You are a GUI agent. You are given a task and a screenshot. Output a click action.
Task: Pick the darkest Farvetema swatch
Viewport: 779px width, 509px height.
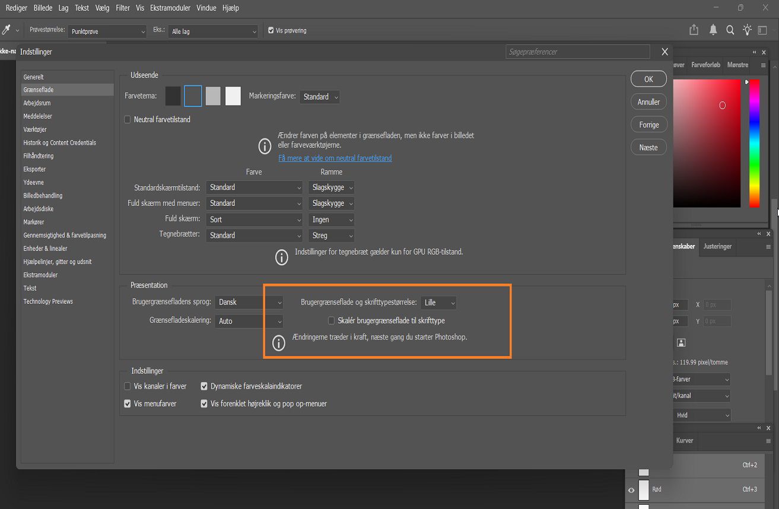[172, 96]
